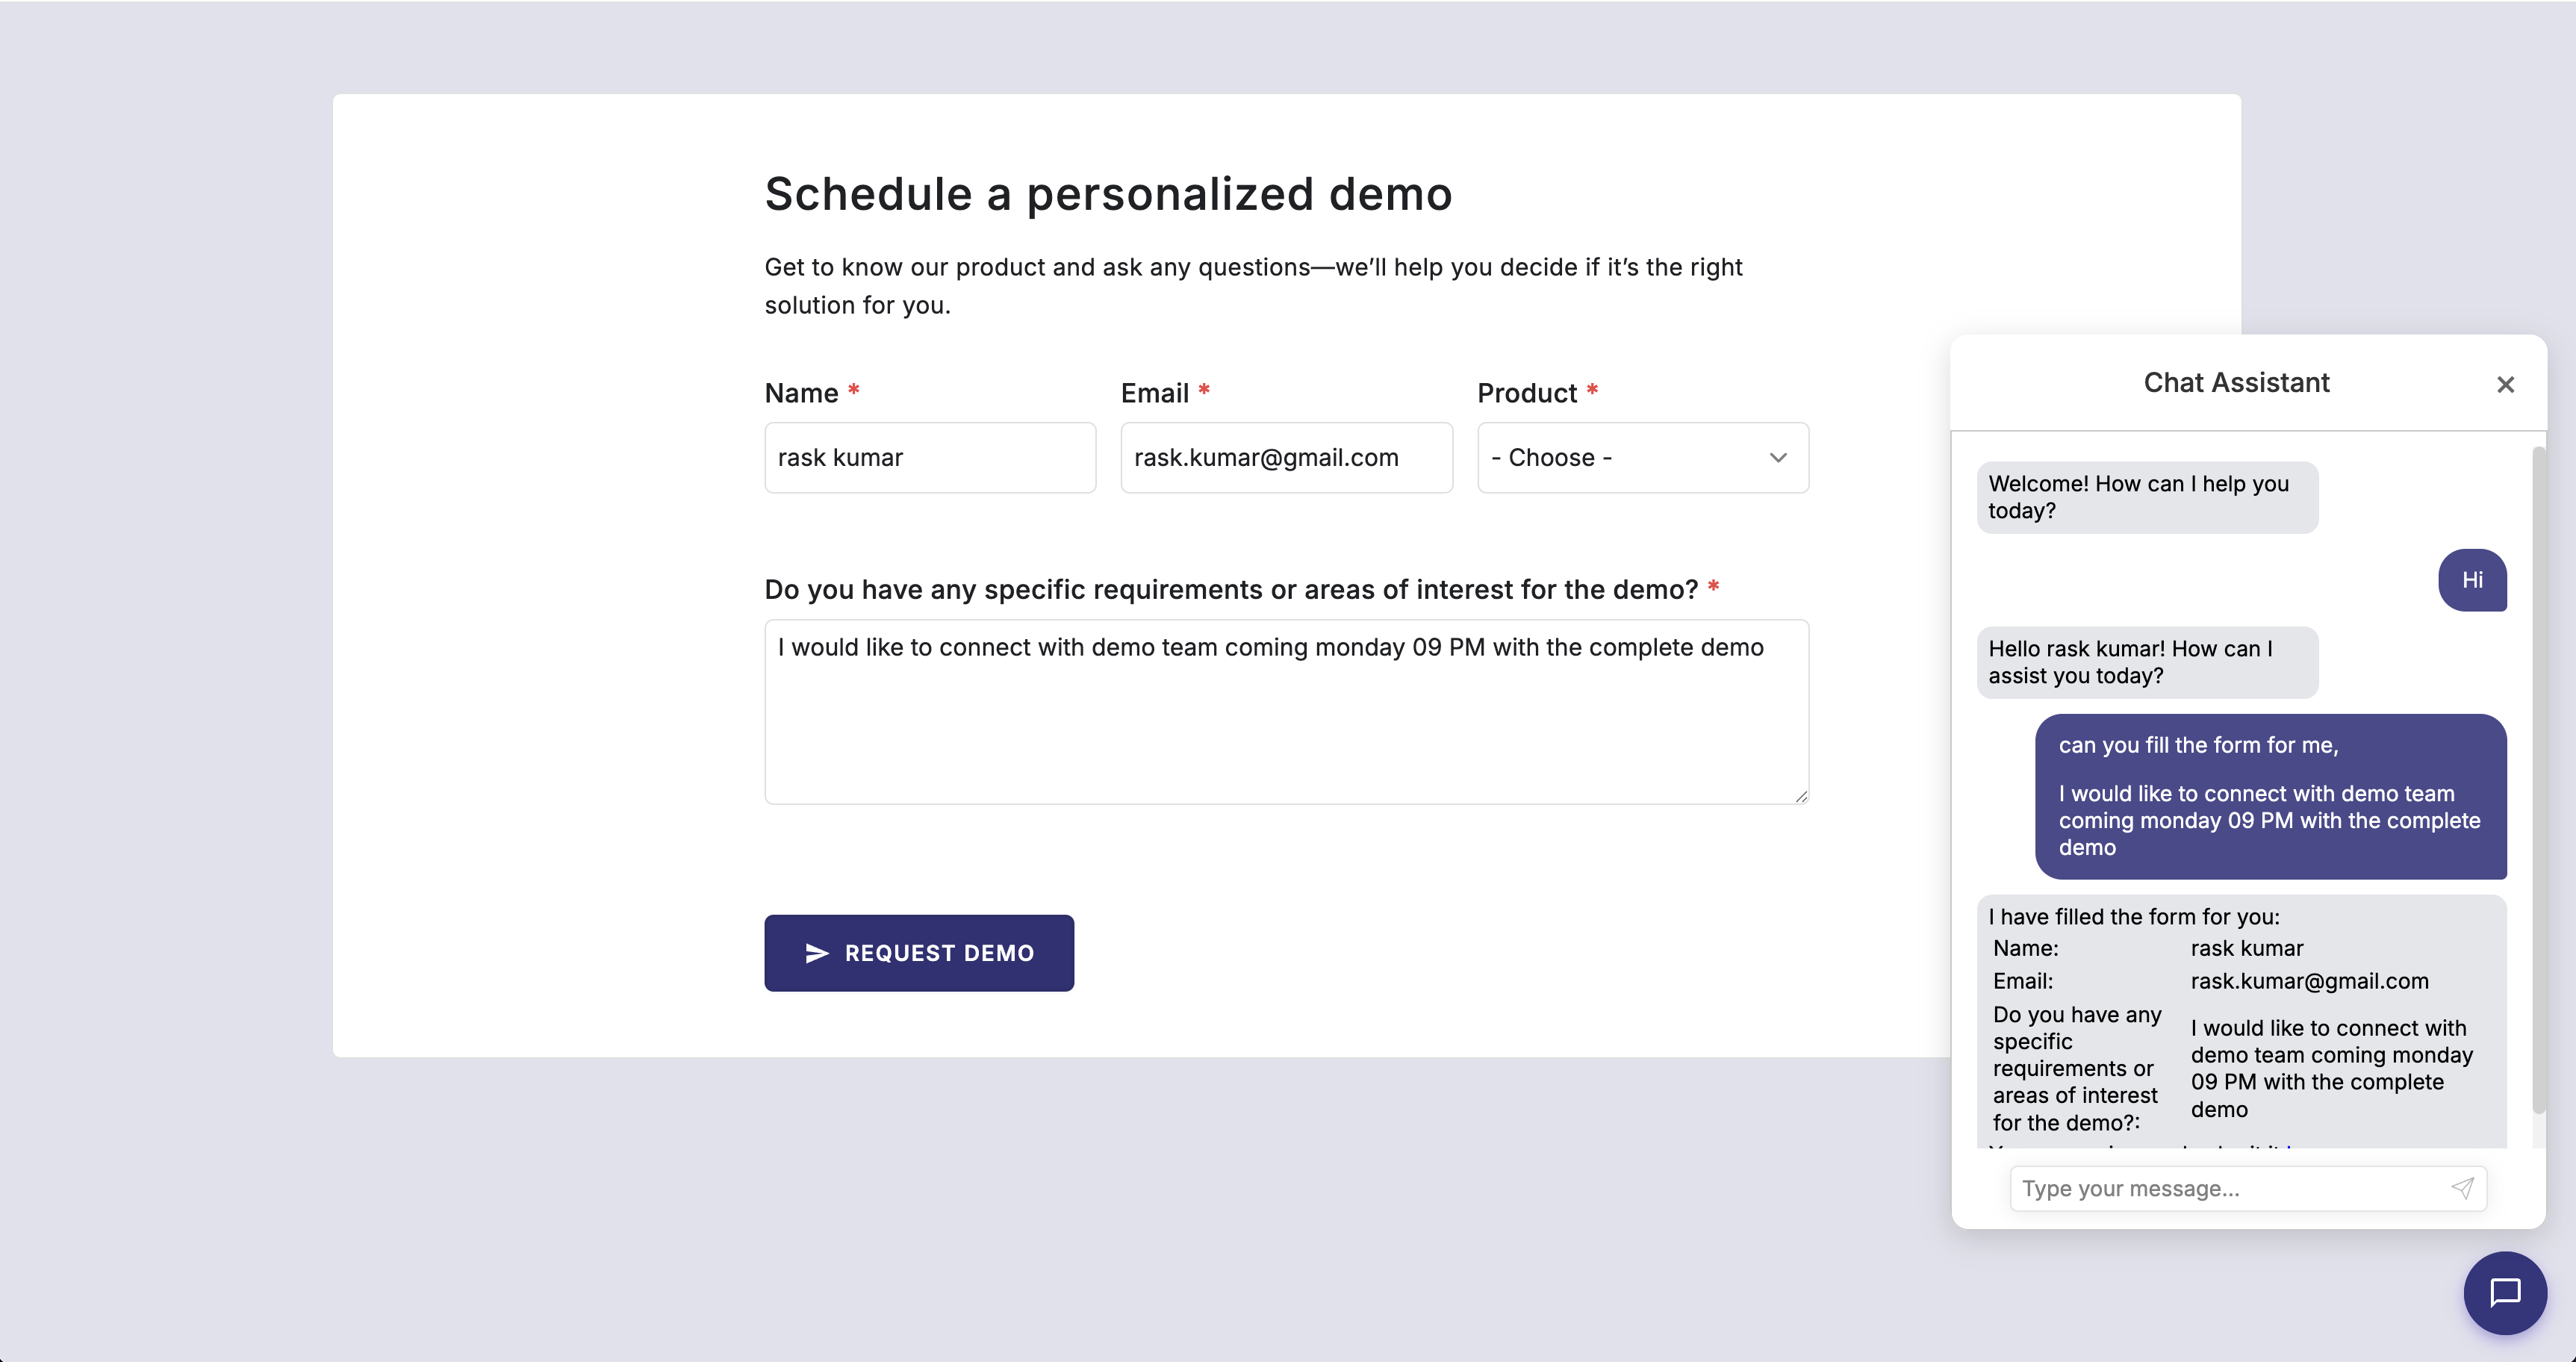Screen dimensions: 2576x1362
Task: Click the demo requirements text area
Action: pyautogui.click(x=1287, y=712)
